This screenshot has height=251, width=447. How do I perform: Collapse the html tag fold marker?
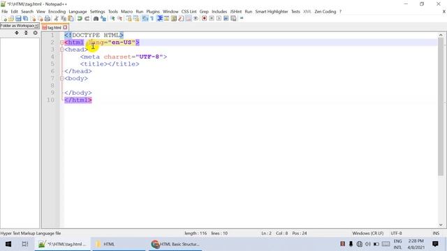[62, 43]
